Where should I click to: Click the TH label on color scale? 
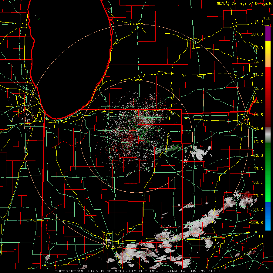261,236
